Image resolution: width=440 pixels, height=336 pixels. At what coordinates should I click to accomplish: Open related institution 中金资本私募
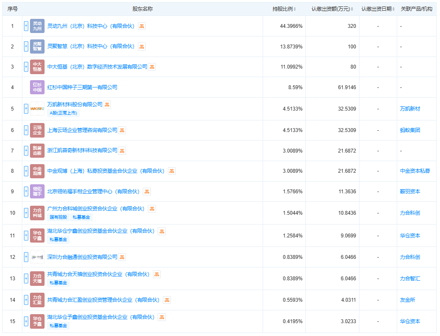click(x=415, y=171)
